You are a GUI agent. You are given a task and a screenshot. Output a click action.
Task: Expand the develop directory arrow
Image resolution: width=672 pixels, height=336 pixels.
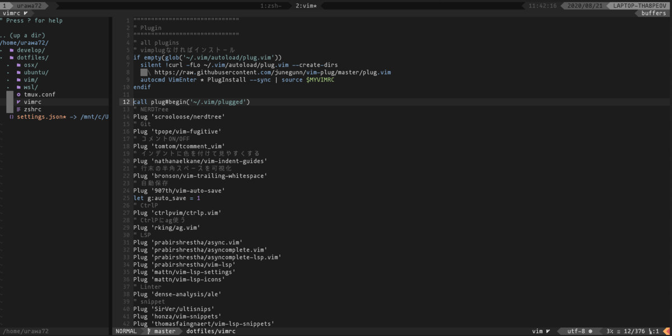(x=2, y=50)
